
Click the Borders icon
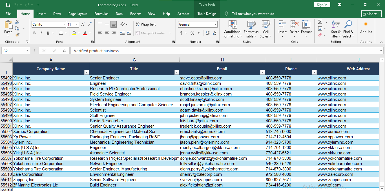(61, 33)
